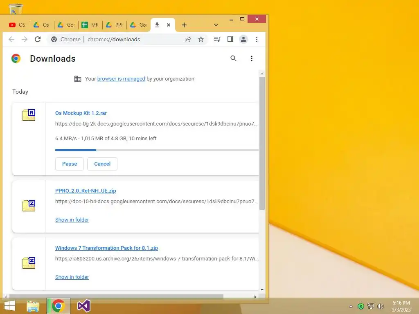Screen dimensions: 419x314
Task: Click Windows 7 Transformation Pack zip icon
Action: pos(29,263)
